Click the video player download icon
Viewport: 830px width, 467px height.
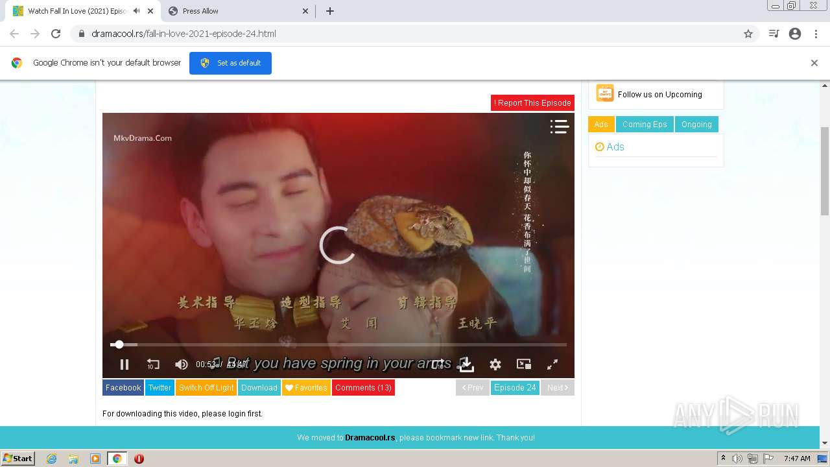pyautogui.click(x=466, y=365)
